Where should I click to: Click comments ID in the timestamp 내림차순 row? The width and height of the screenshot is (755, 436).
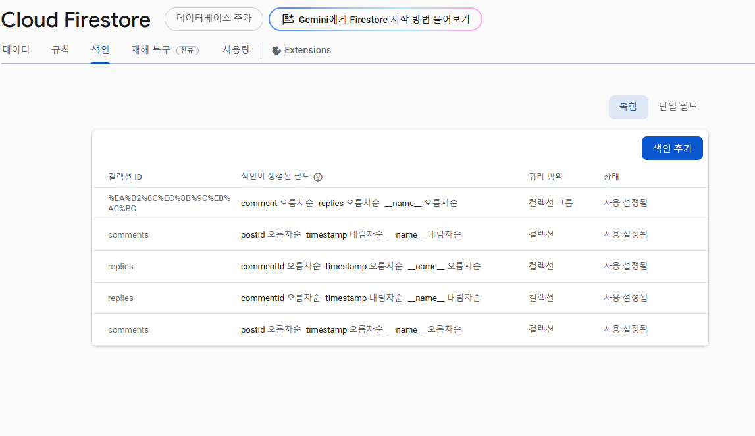[x=128, y=235]
